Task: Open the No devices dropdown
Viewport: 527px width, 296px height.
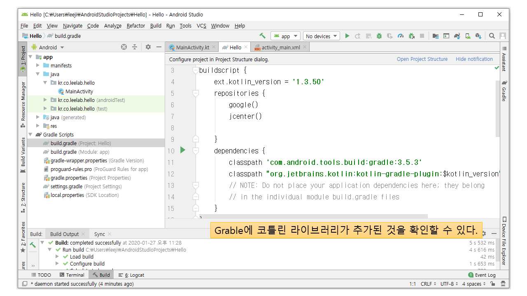Action: click(321, 36)
